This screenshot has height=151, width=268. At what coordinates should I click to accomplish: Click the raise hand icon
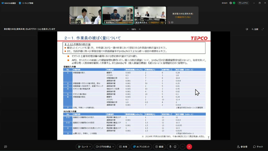[x=170, y=147]
